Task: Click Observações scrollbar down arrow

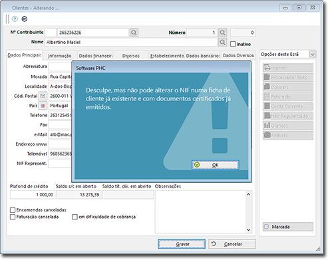Action: (249, 230)
